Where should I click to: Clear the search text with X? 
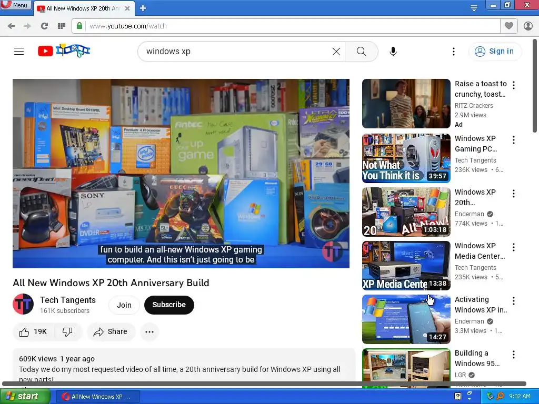(336, 52)
